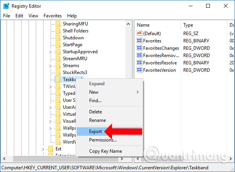Select the StartPage key label

click(x=73, y=45)
